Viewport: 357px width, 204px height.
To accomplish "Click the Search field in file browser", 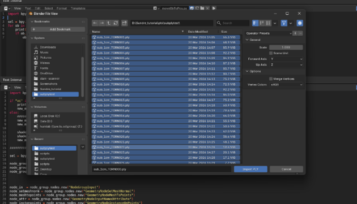I will [233, 23].
